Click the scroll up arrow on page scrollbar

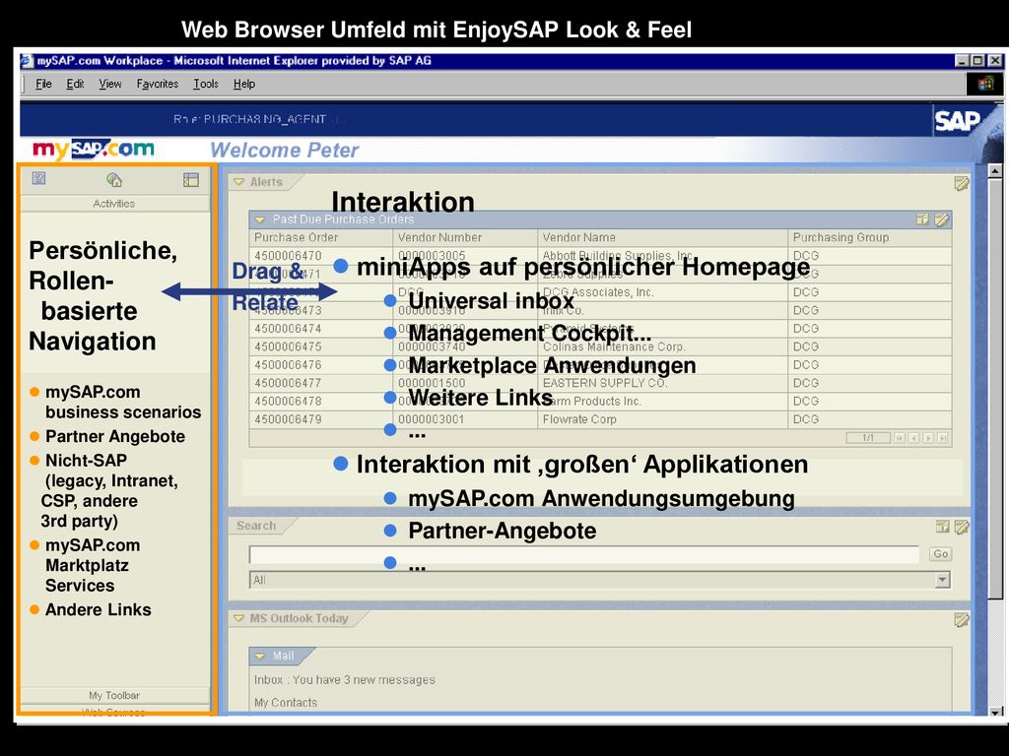tap(995, 171)
